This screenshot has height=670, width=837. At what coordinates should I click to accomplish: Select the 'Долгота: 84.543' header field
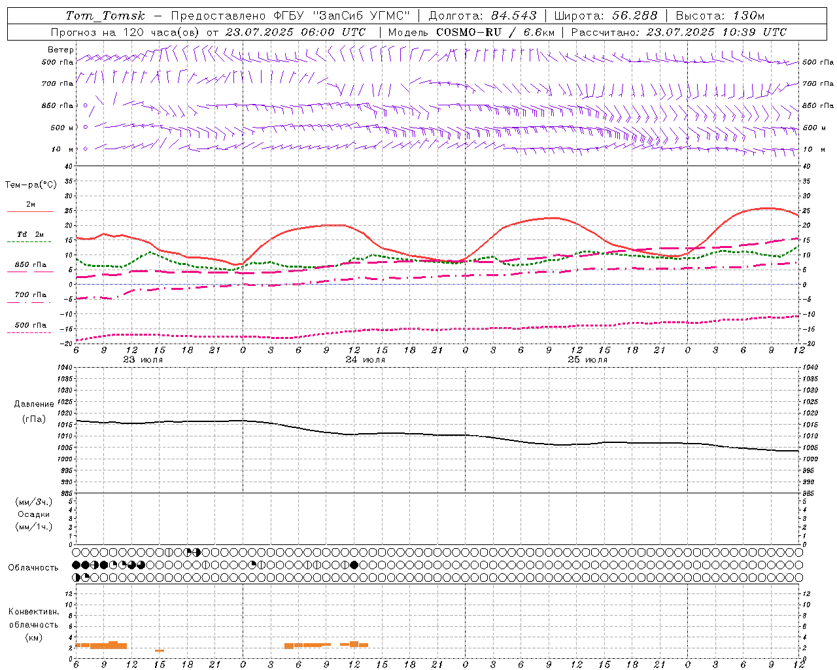click(482, 16)
